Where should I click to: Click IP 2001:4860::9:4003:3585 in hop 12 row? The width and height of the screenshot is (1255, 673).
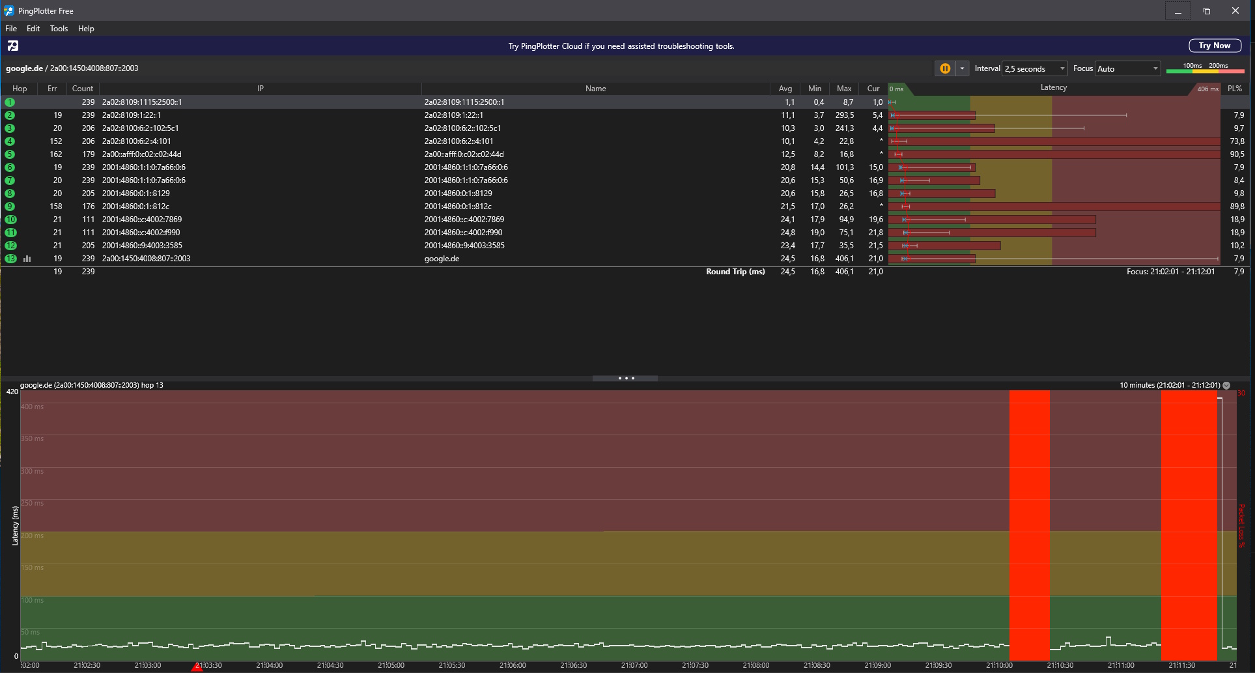tap(142, 246)
